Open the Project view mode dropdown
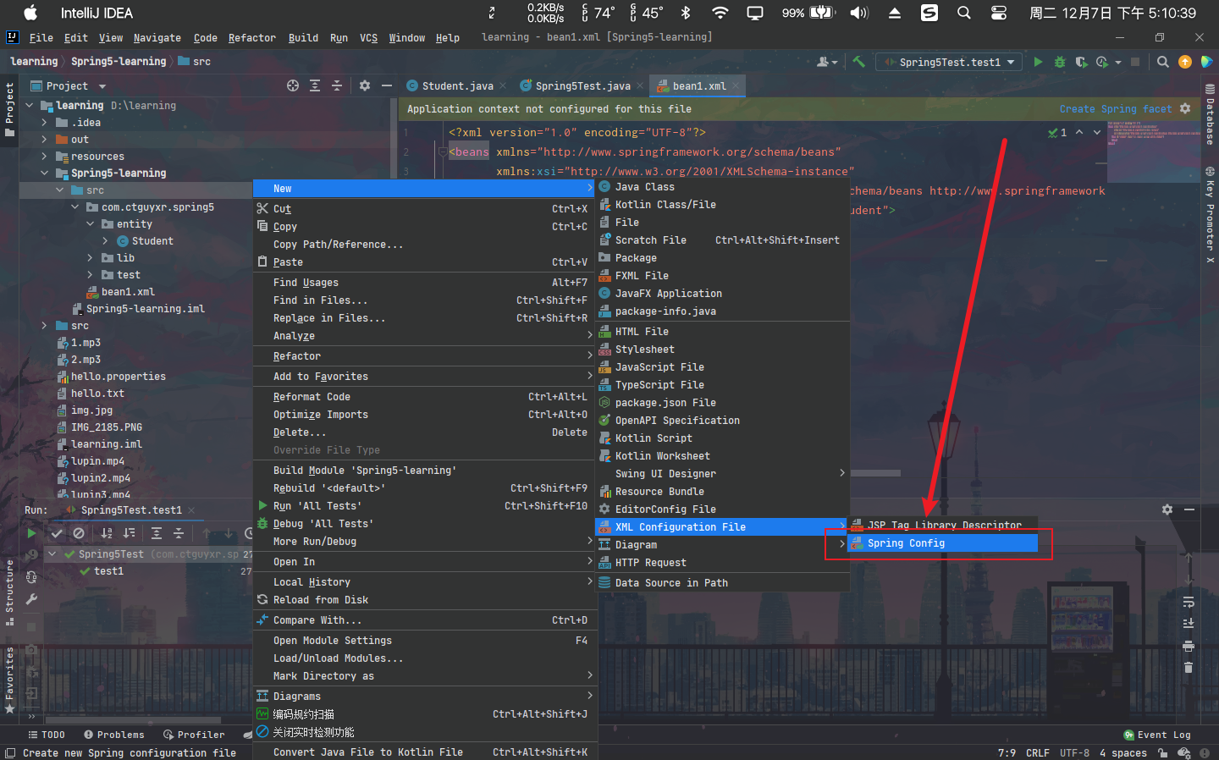Image resolution: width=1219 pixels, height=760 pixels. pos(68,85)
